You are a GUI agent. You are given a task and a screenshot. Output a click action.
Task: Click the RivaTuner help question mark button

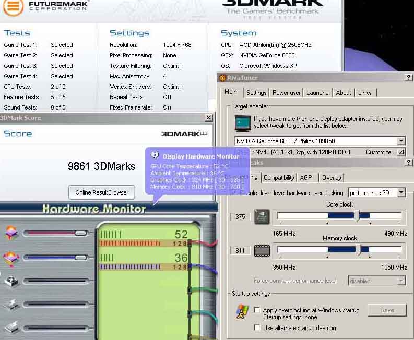(x=408, y=78)
